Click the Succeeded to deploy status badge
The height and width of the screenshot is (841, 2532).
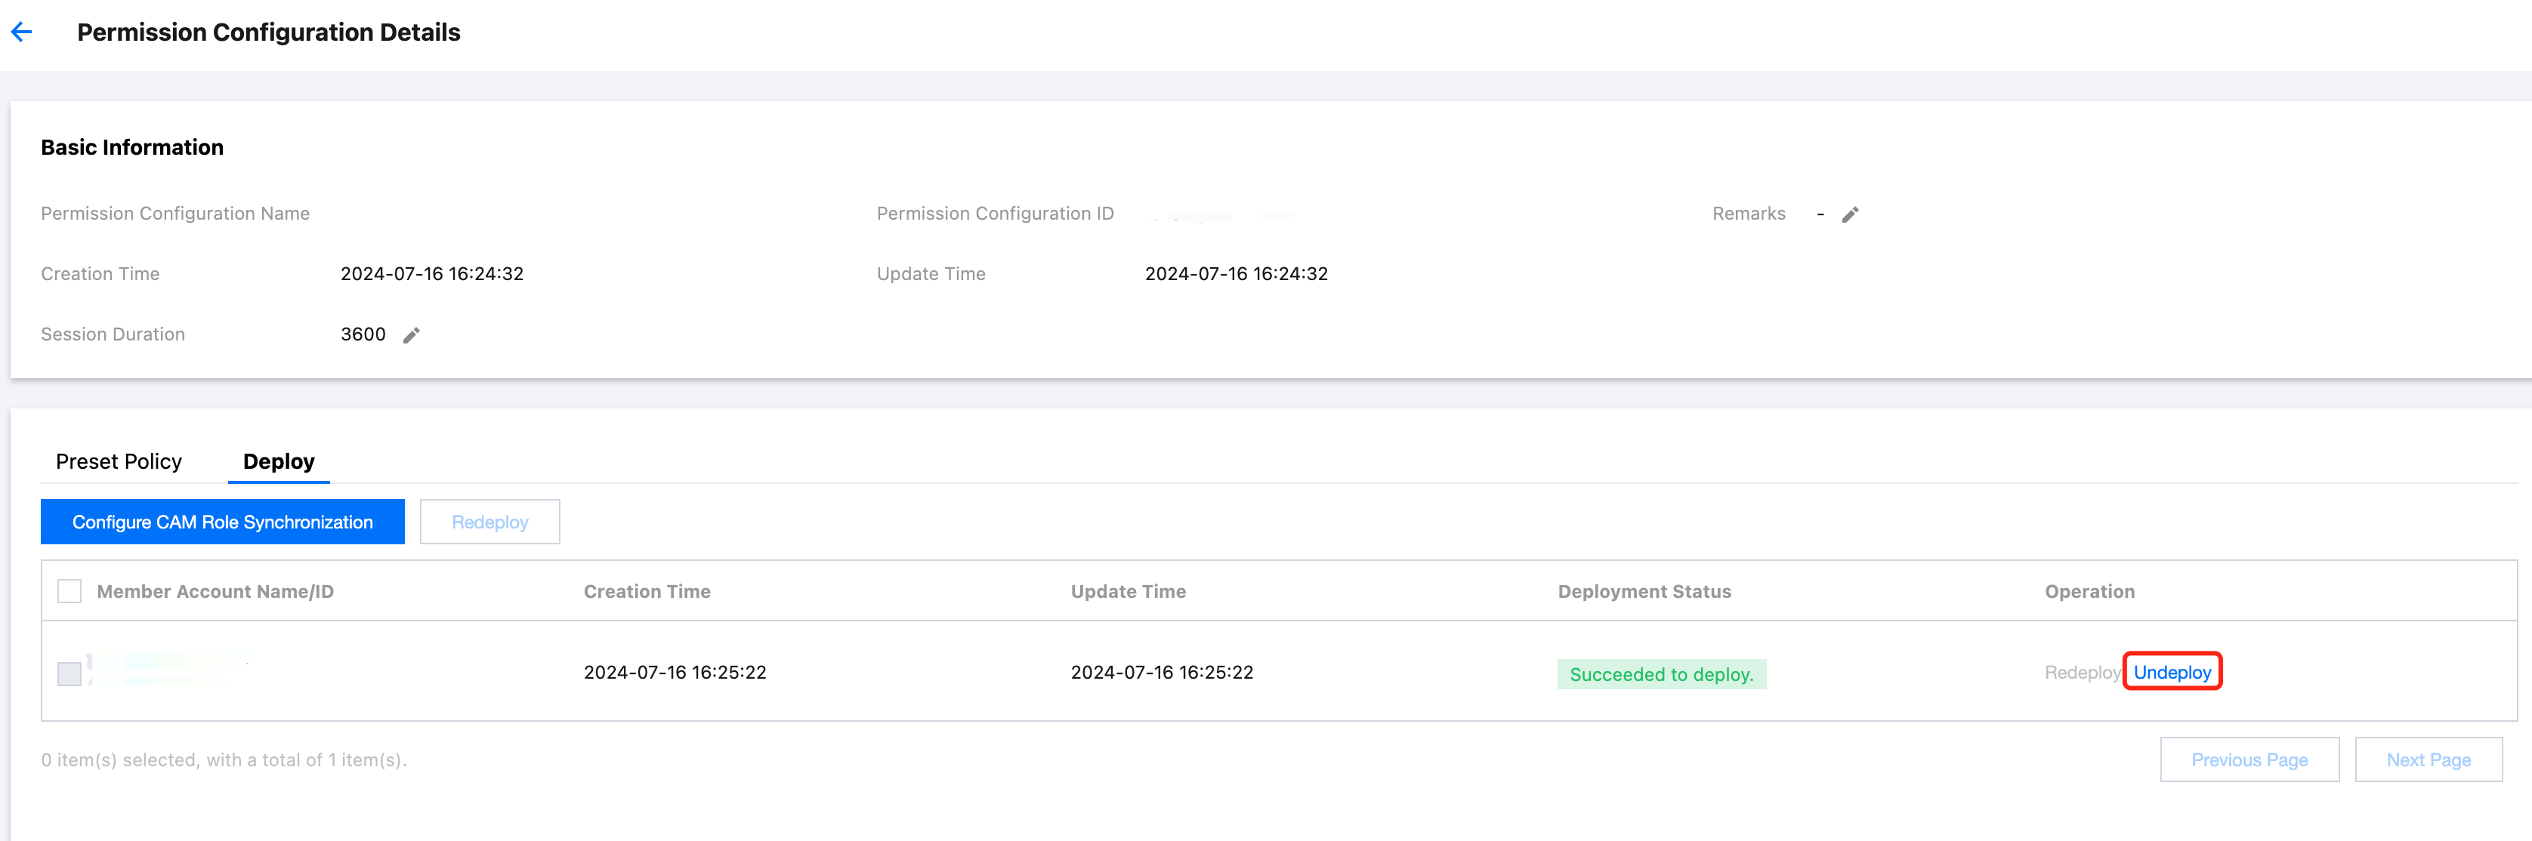point(1661,674)
